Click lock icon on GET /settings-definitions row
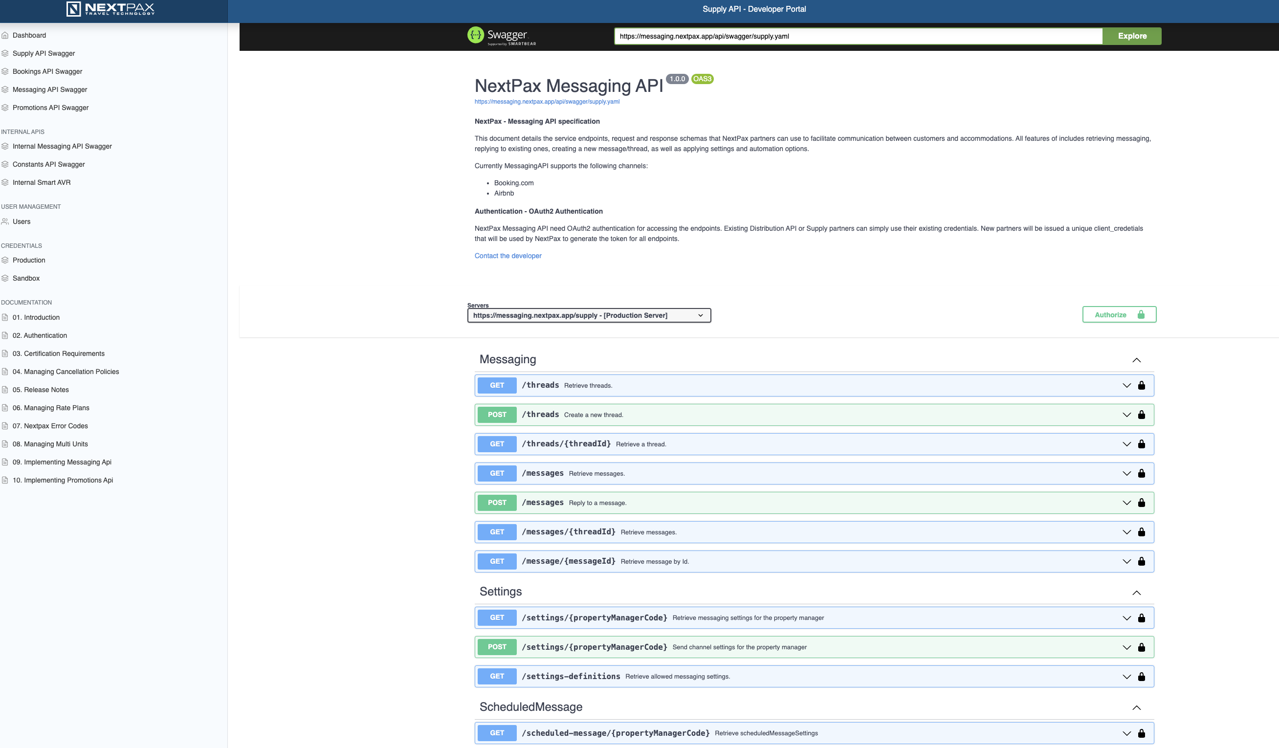The height and width of the screenshot is (748, 1279). (x=1142, y=677)
